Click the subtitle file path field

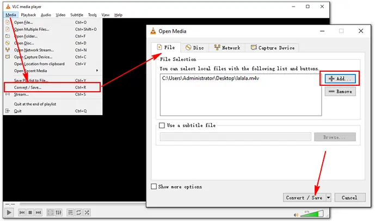pyautogui.click(x=236, y=137)
